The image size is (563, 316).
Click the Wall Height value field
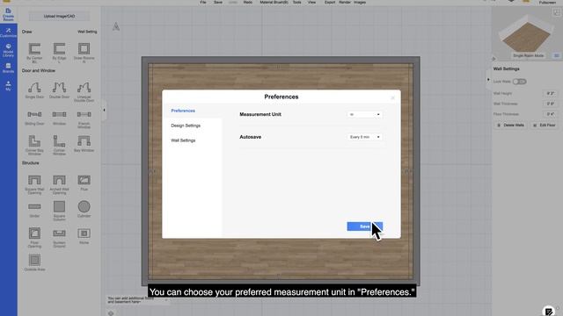pos(550,94)
